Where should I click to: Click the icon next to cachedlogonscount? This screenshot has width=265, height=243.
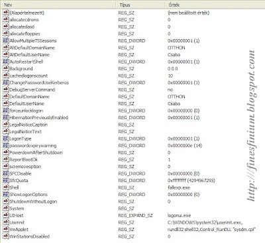pos(5,75)
